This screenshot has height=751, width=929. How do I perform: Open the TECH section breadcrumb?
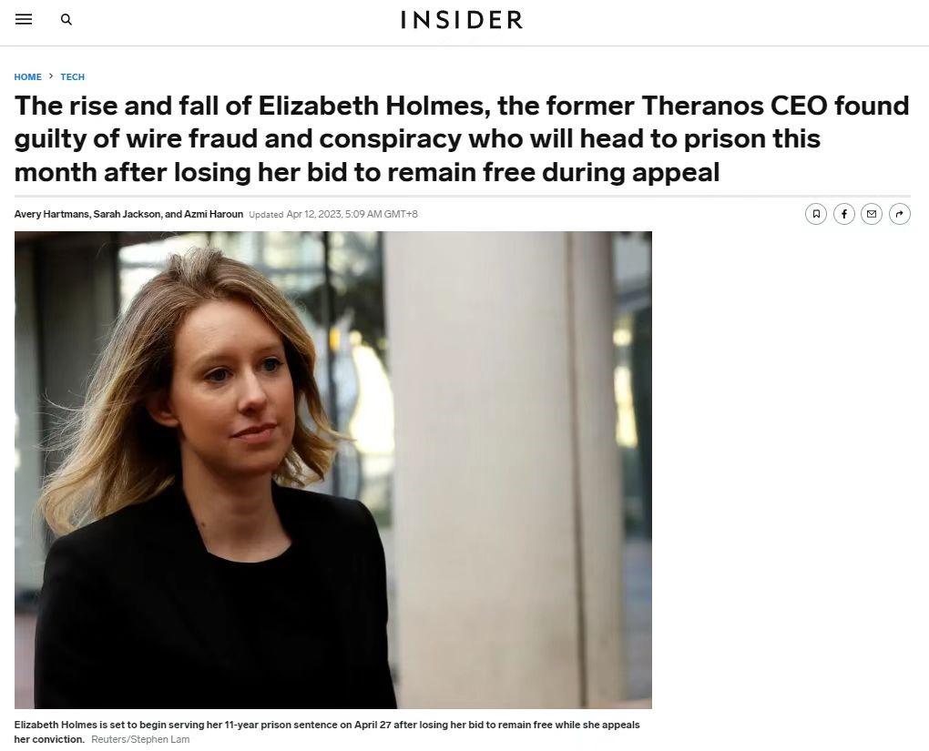click(x=73, y=77)
